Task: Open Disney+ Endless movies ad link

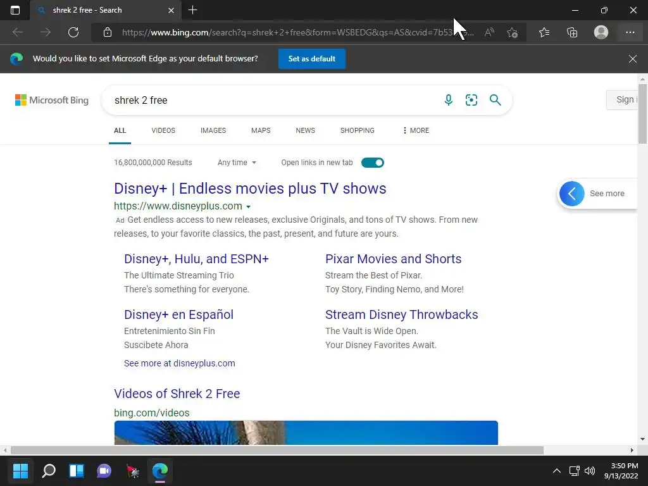Action: coord(250,189)
